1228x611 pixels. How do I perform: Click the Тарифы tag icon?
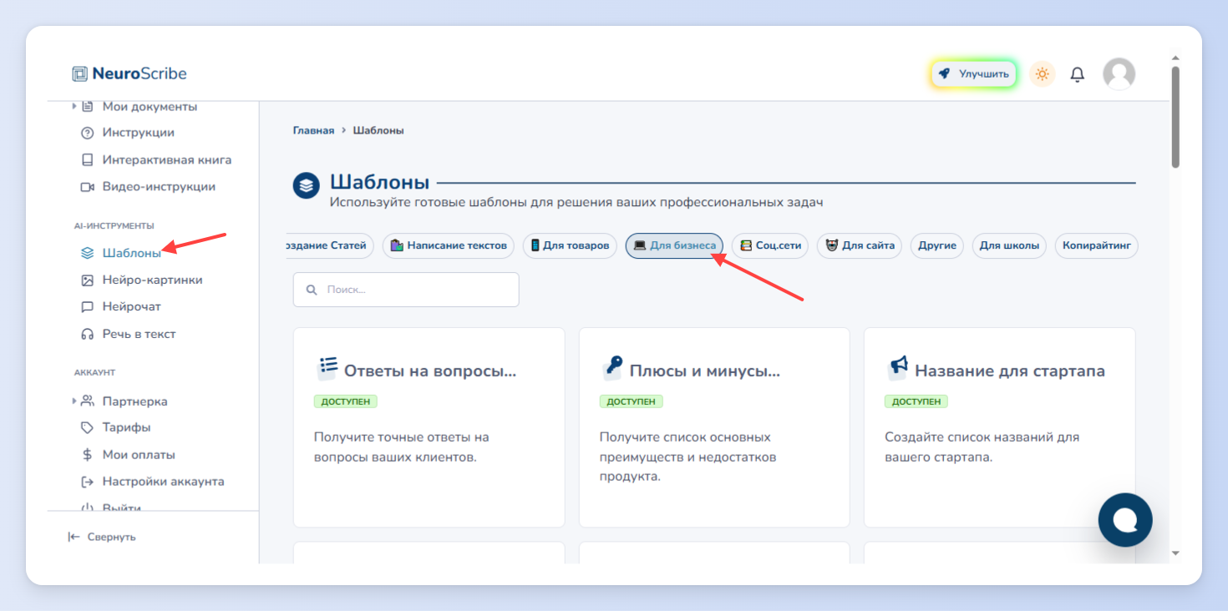pos(87,427)
